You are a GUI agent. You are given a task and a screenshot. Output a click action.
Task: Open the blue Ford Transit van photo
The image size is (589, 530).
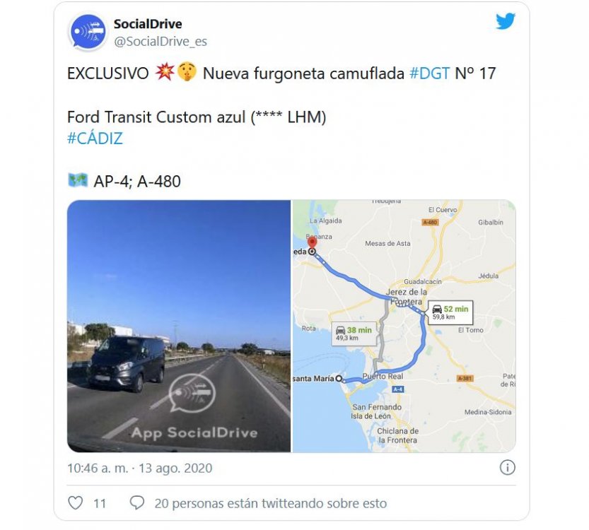(179, 326)
